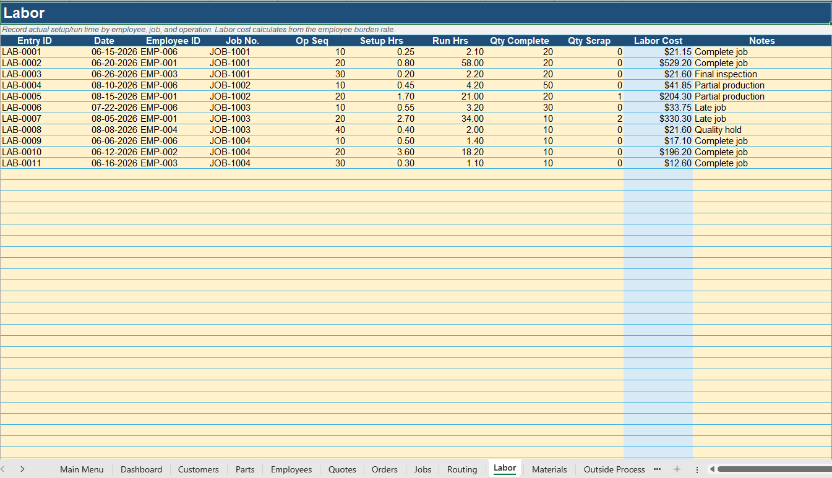Select EMP-003 in row LAB-0003
Screen dimensions: 832x478
[x=173, y=74]
